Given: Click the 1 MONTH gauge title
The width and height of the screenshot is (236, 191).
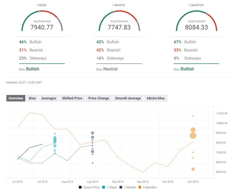Looking at the screenshot, I should 119,5.
